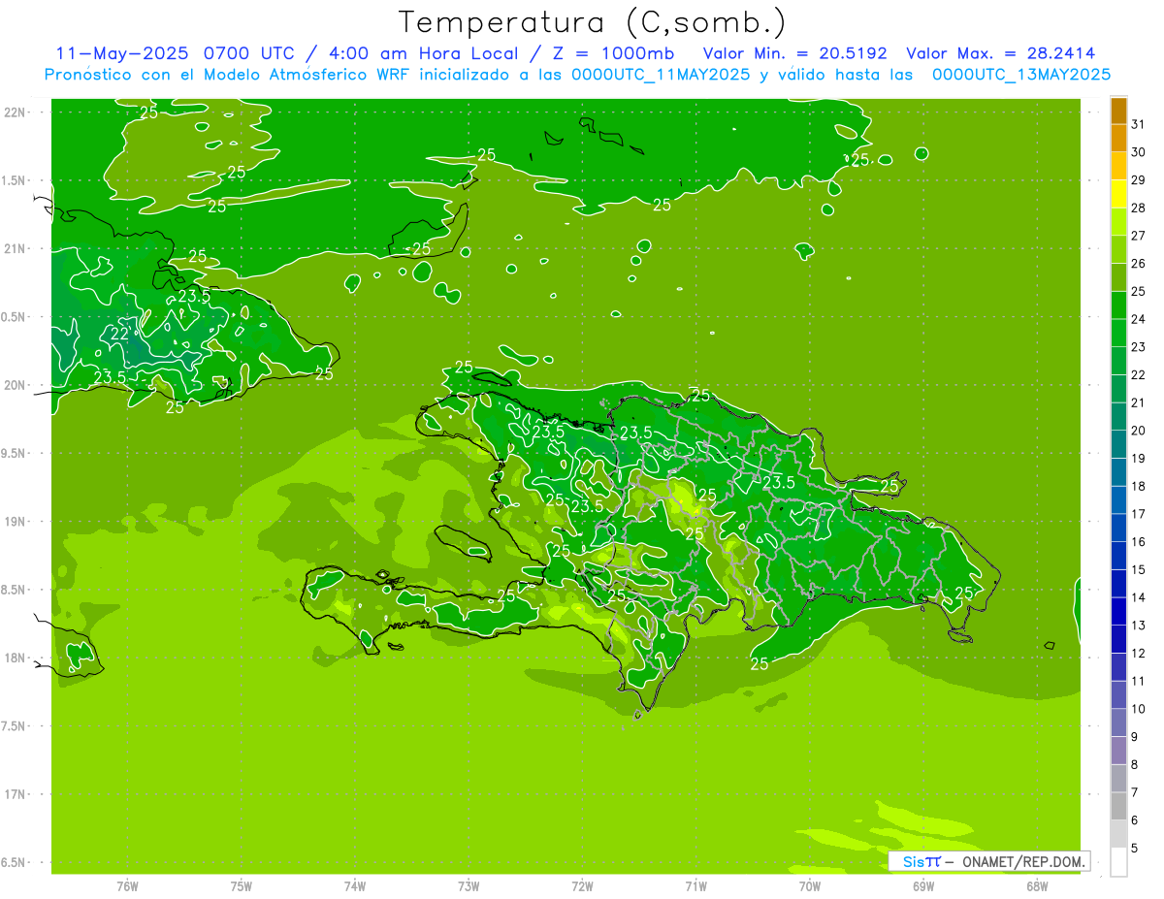Click color scale segment between 25 and 26
Image resolution: width=1164 pixels, height=899 pixels.
point(1118,277)
